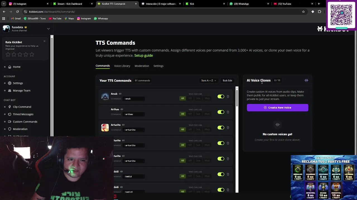
Task: Open Clip Command in the sidebar
Action: (x=22, y=107)
